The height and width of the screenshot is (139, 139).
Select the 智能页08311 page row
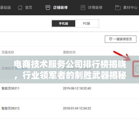69,88
